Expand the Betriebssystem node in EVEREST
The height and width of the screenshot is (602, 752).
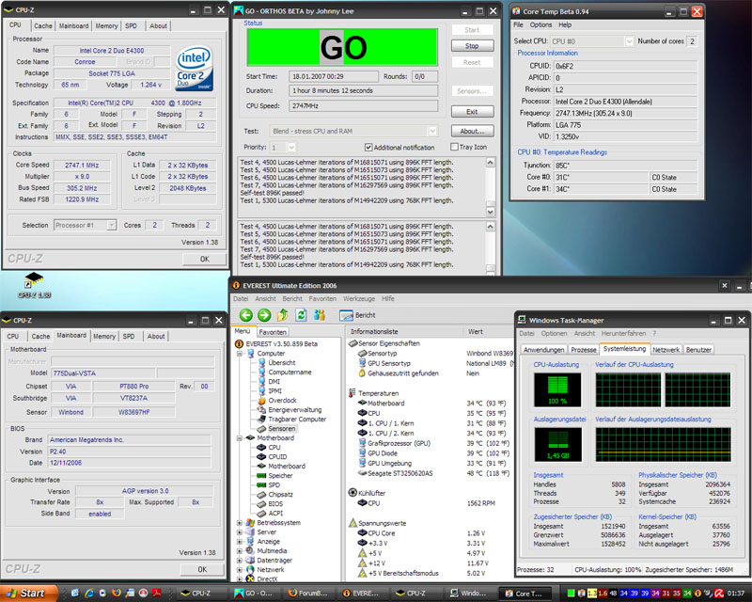(240, 523)
